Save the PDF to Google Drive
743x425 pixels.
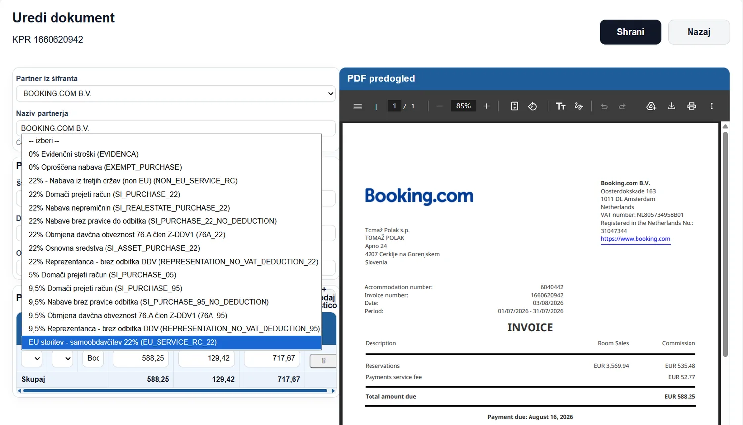pos(651,106)
